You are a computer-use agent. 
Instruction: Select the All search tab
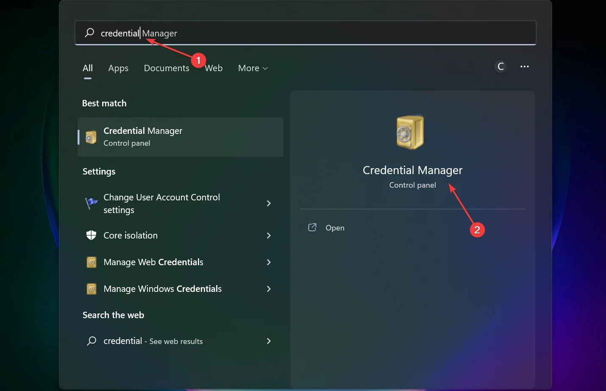88,68
